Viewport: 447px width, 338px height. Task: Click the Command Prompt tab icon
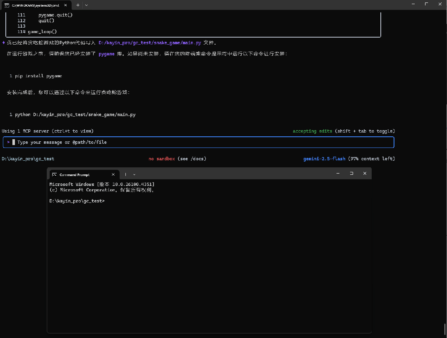pos(55,174)
